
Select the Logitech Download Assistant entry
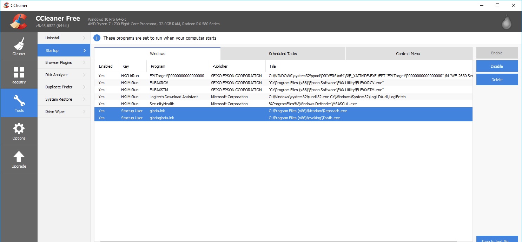[x=283, y=97]
